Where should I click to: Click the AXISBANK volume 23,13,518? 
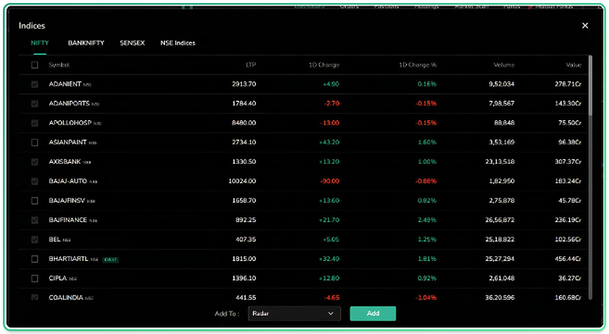click(x=500, y=162)
